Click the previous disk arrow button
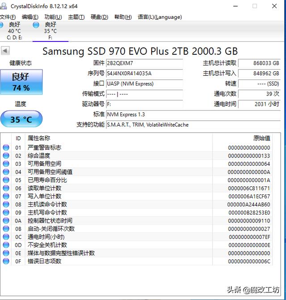The image size is (286, 300). click(x=5, y=51)
